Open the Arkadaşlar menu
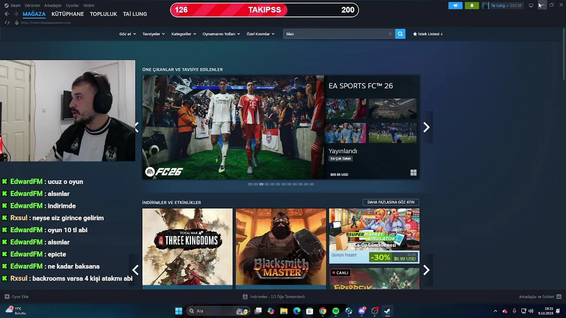 pyautogui.click(x=53, y=5)
